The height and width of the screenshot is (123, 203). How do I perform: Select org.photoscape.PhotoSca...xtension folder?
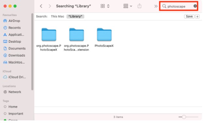(x=76, y=39)
